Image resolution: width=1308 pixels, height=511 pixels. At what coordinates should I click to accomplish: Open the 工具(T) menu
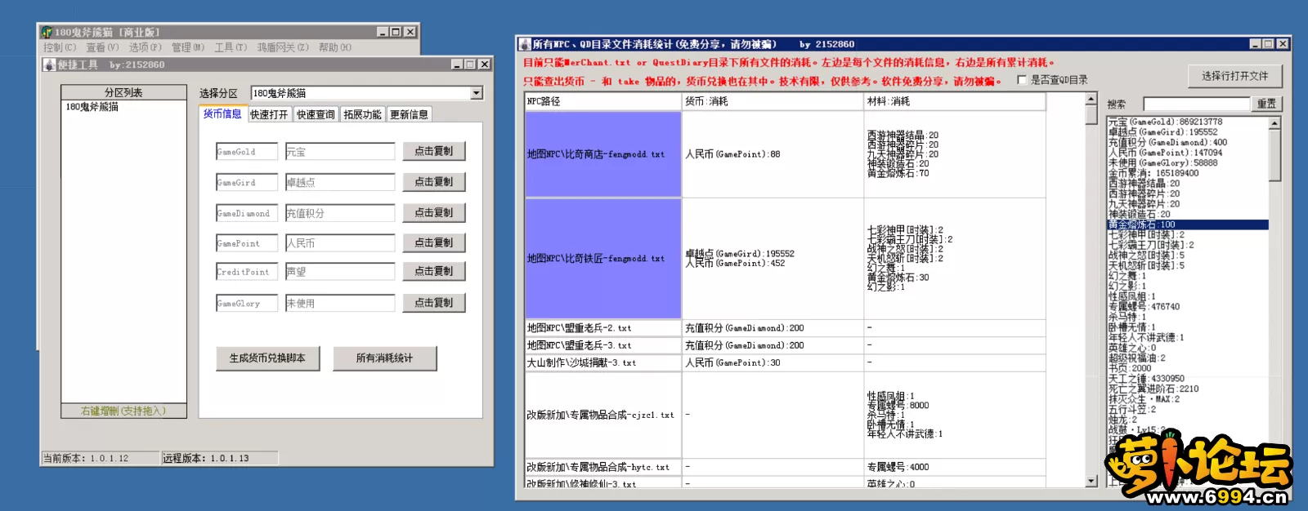231,47
